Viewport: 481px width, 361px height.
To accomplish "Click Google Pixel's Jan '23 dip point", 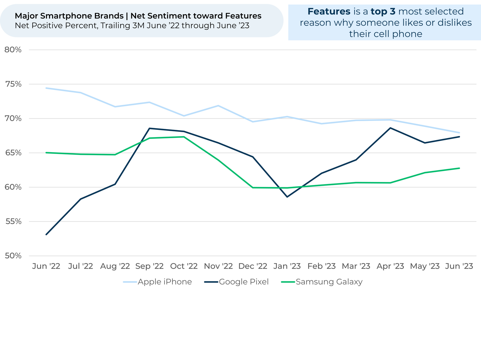I will [287, 197].
